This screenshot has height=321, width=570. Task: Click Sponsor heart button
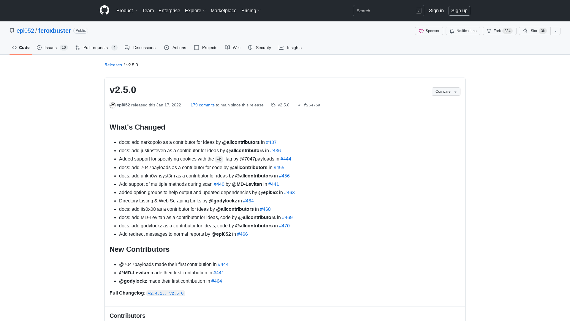(x=429, y=31)
